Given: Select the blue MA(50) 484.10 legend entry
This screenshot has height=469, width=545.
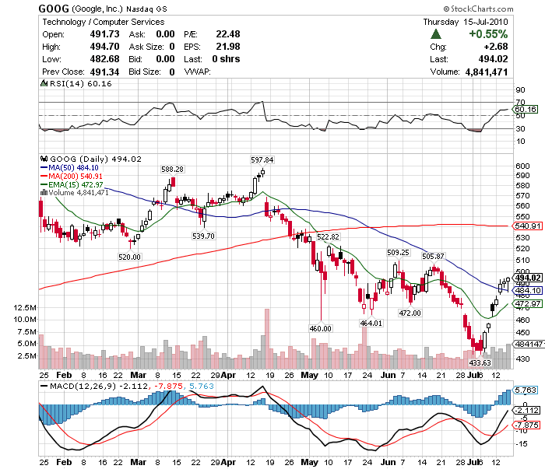Looking at the screenshot, I should click(69, 168).
